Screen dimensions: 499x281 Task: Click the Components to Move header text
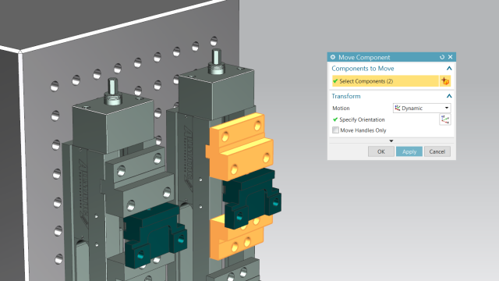[x=363, y=69]
